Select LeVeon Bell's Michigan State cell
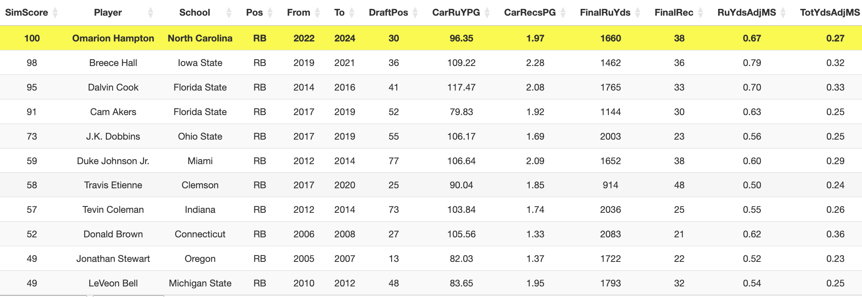Viewport: 862px width, 297px height. click(200, 283)
